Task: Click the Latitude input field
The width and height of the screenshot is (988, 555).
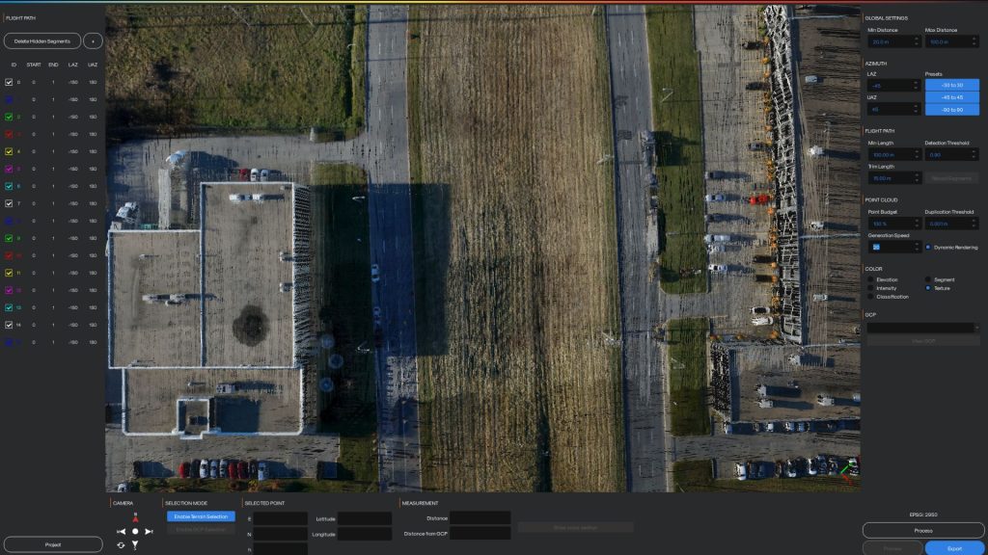Action: click(364, 518)
